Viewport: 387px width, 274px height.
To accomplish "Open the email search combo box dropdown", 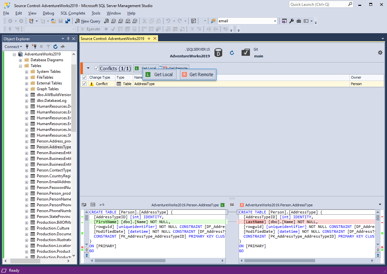I will point(275,21).
